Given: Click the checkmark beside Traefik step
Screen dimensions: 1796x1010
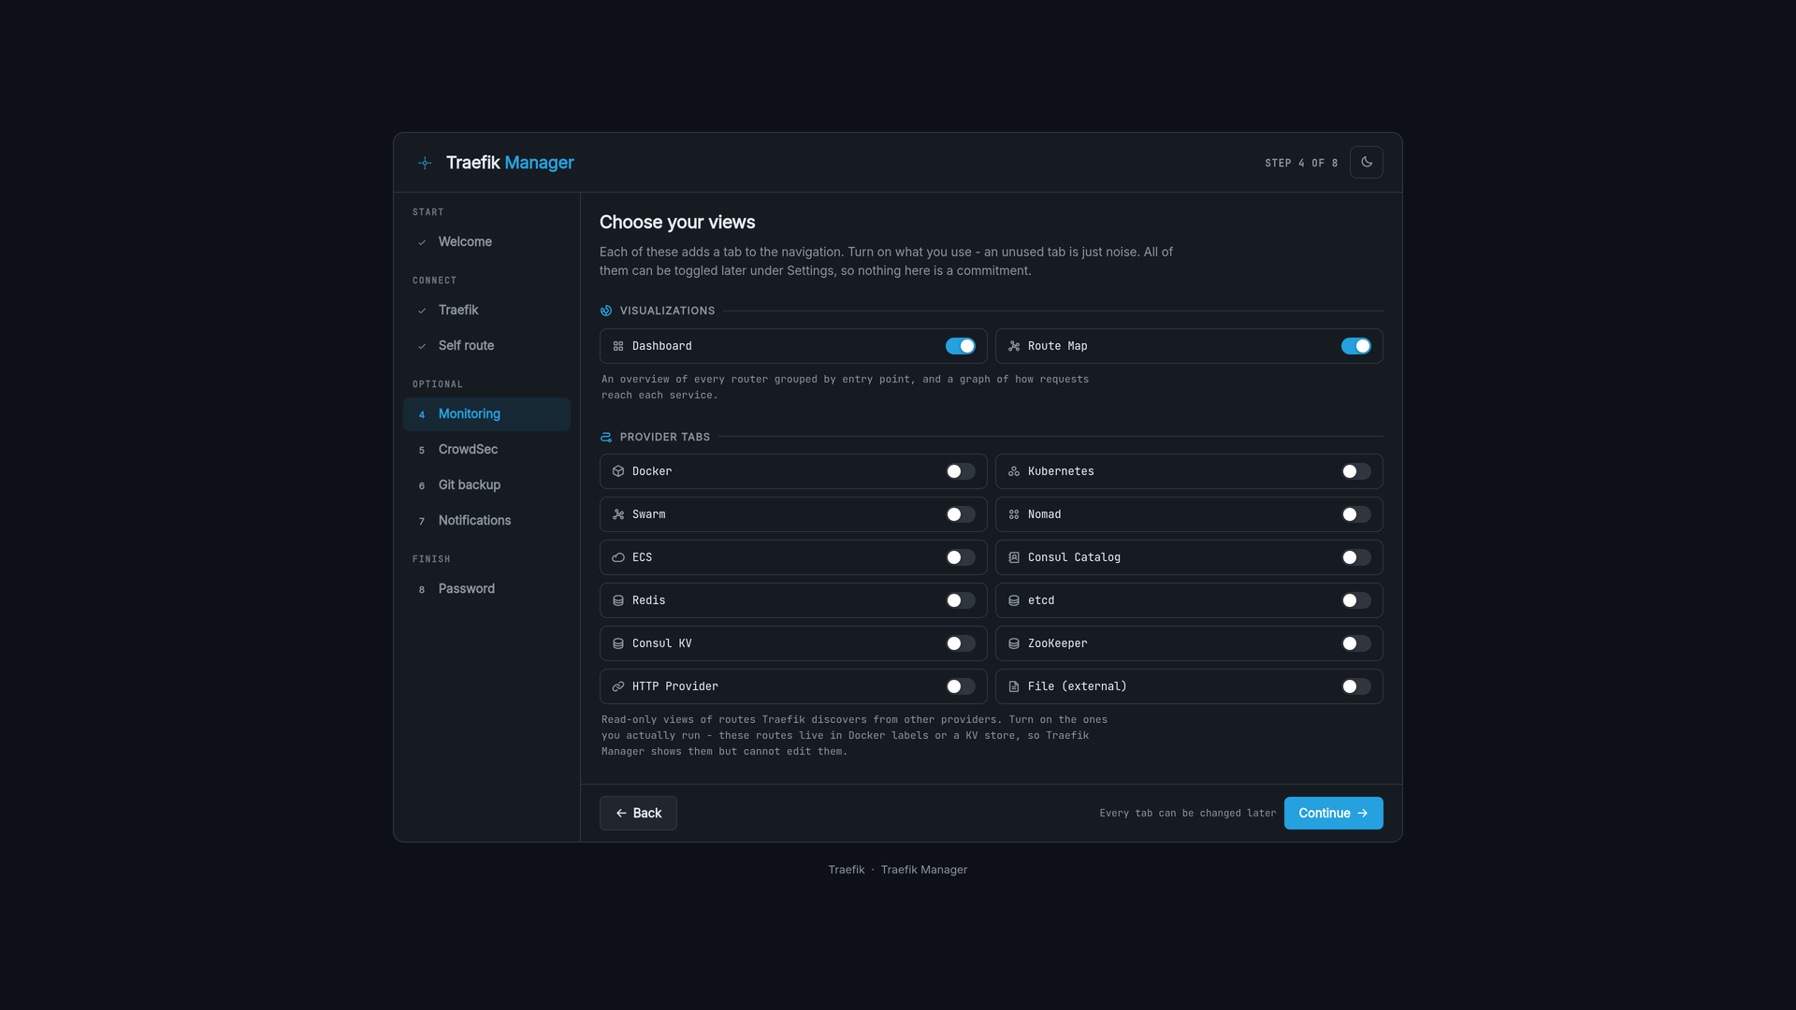Looking at the screenshot, I should [x=422, y=310].
